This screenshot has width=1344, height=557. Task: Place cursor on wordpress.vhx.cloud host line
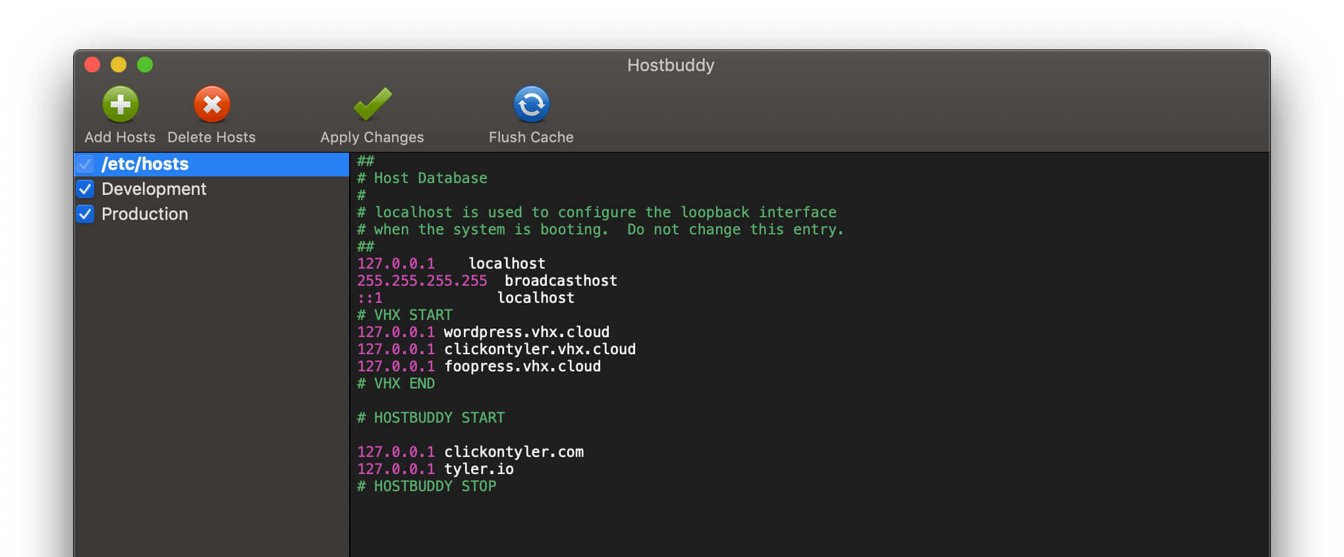coord(526,332)
